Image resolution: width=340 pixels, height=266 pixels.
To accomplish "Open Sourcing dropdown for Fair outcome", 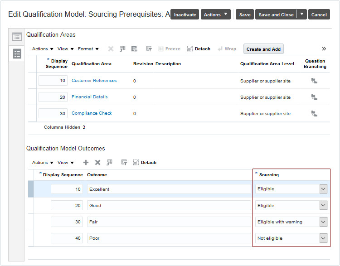I will [x=323, y=222].
